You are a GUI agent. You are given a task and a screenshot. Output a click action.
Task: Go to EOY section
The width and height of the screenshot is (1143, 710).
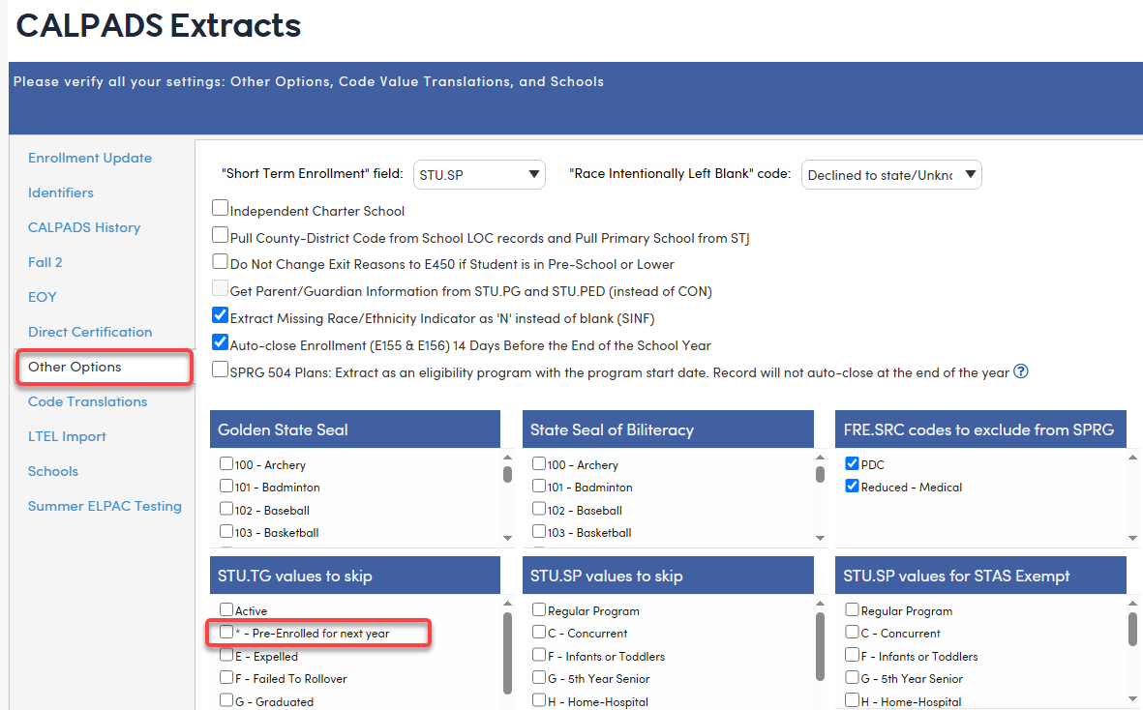(x=42, y=297)
